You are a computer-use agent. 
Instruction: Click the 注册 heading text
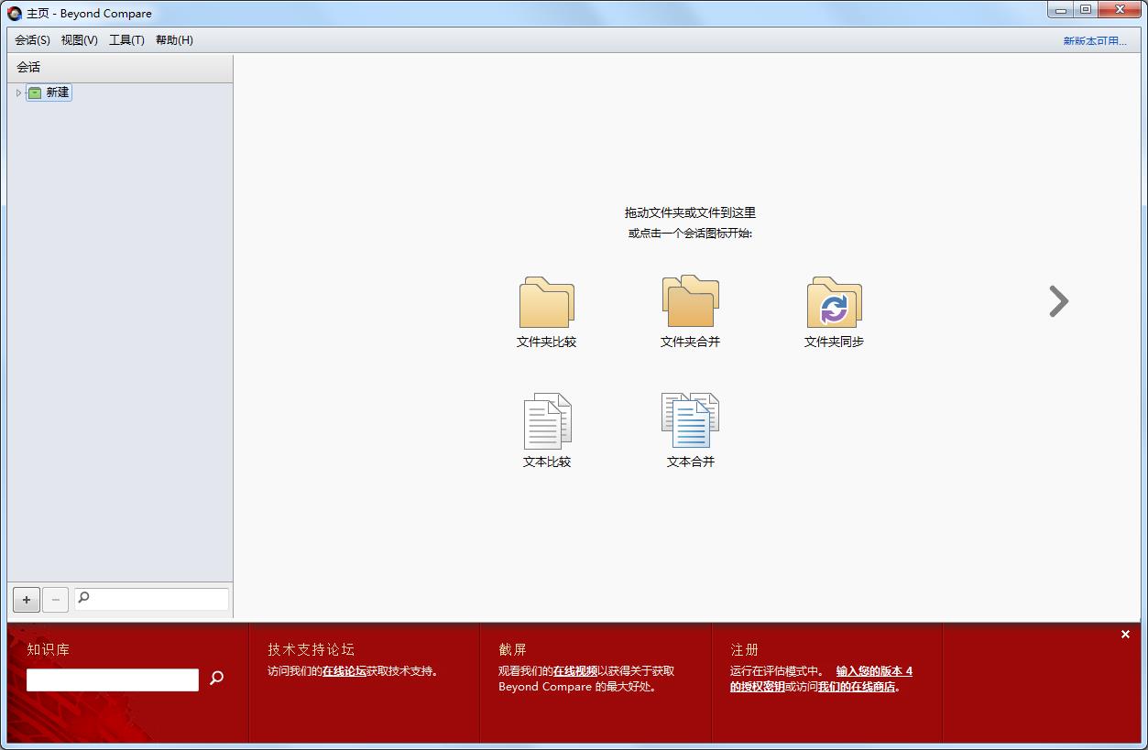pos(744,649)
